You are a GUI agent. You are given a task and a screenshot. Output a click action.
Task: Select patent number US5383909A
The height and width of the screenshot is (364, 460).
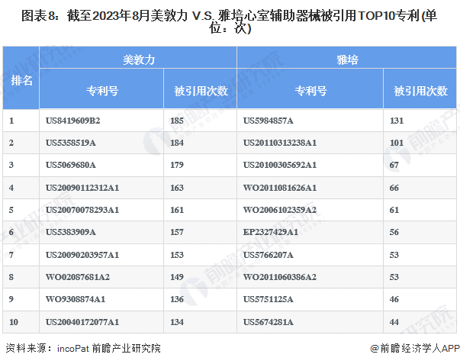click(x=71, y=232)
